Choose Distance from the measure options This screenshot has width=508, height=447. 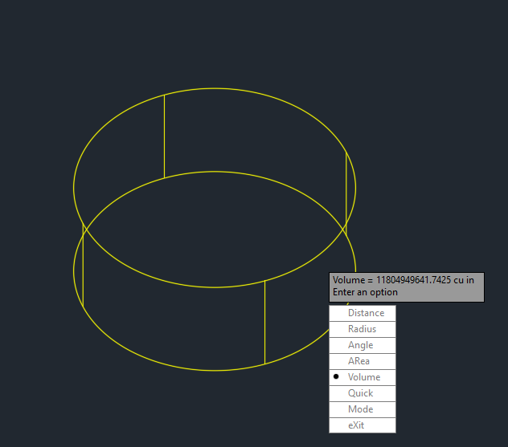coord(363,313)
